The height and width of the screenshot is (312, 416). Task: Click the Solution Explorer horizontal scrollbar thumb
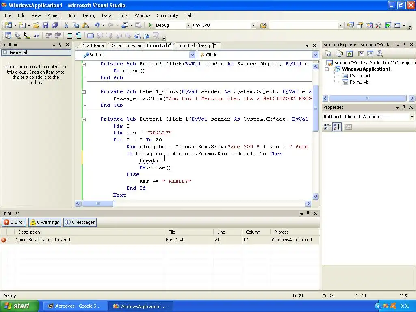click(368, 98)
